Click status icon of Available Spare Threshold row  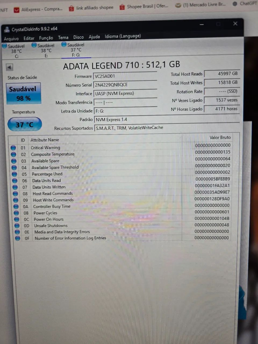click(14, 168)
